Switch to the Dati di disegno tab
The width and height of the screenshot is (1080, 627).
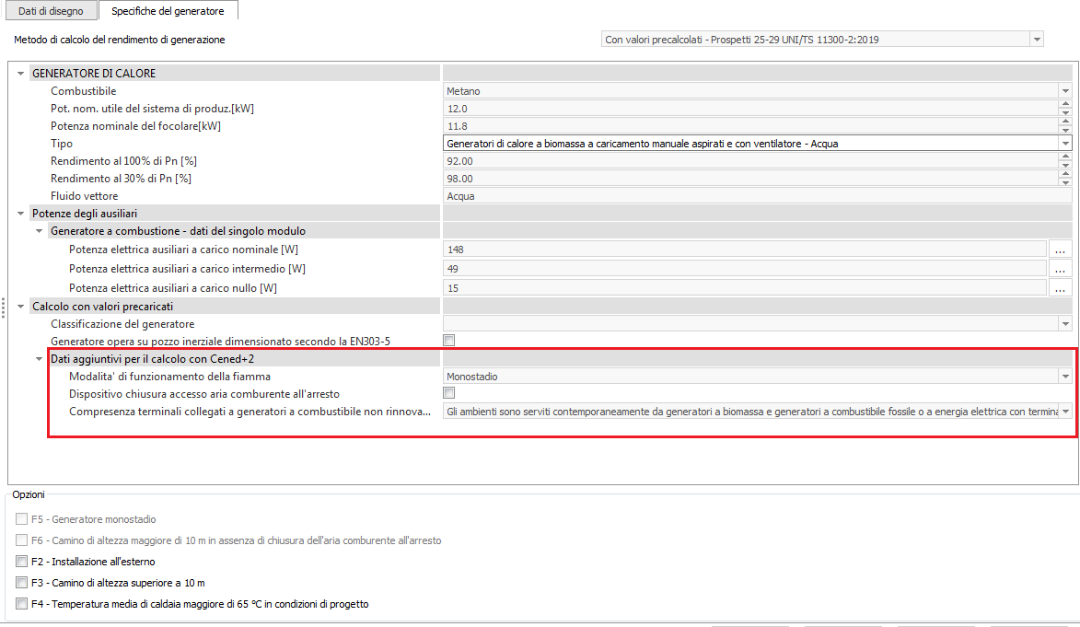pos(50,11)
